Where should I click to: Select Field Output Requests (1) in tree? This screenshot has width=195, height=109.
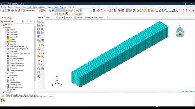click(18, 46)
